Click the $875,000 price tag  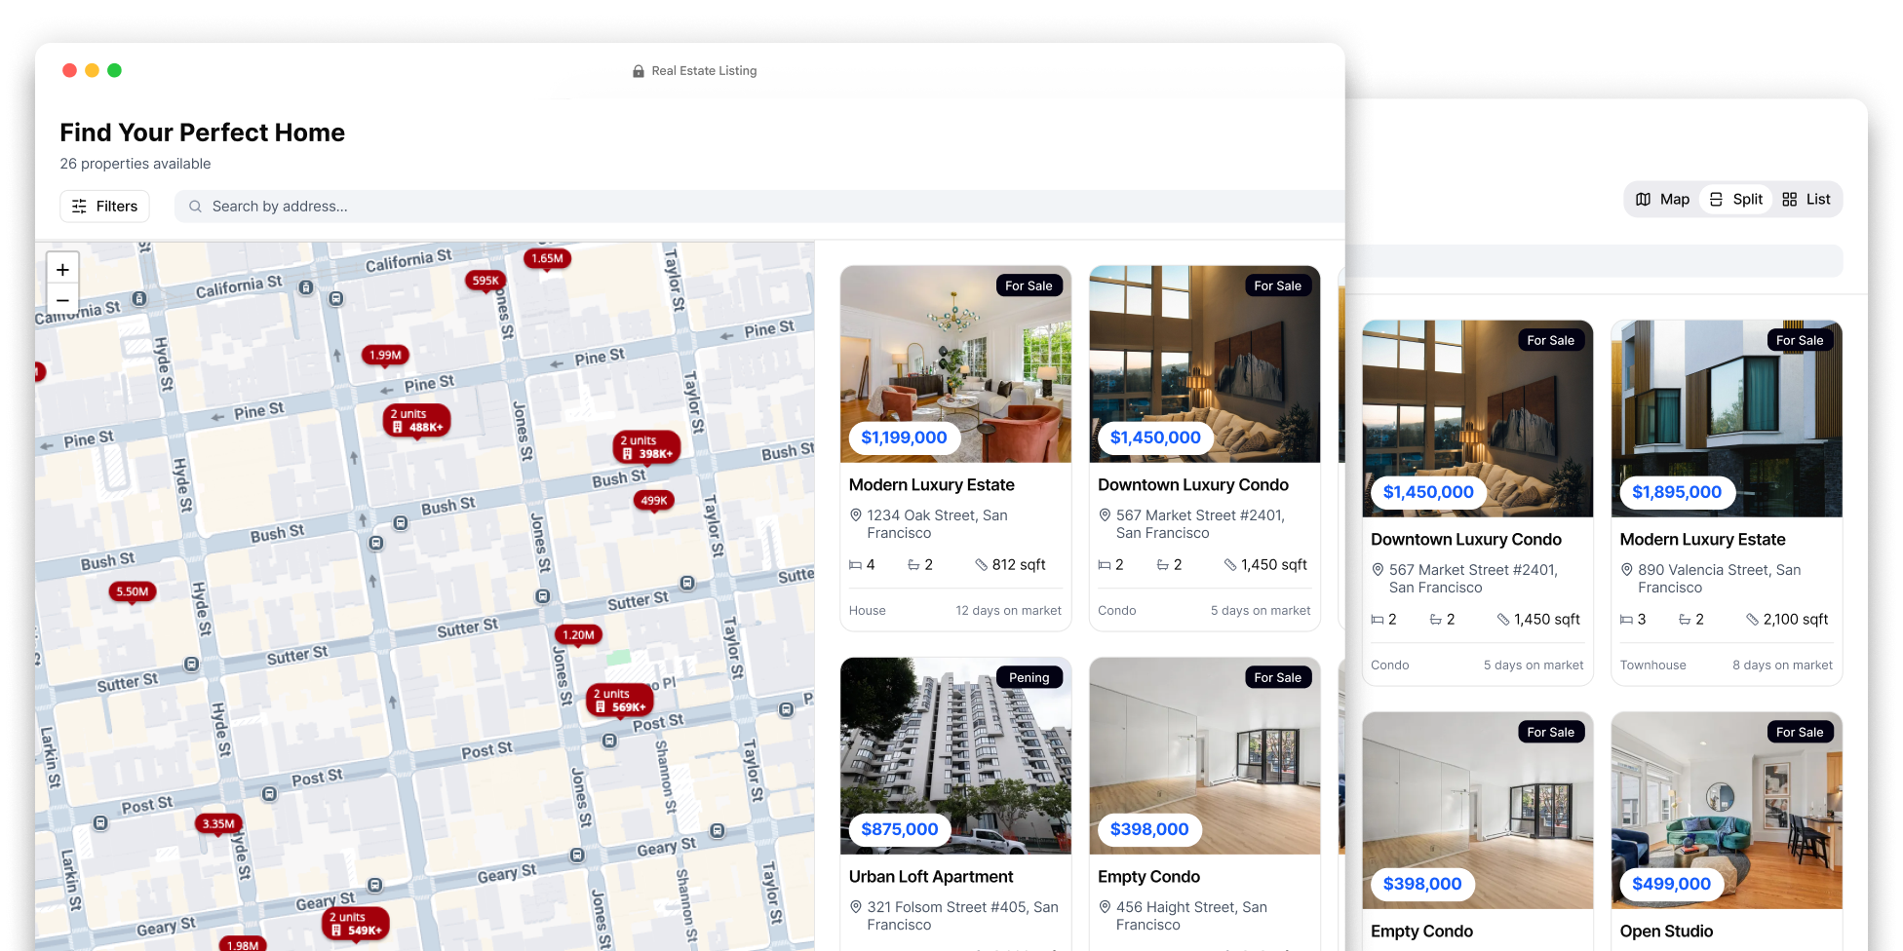tap(899, 830)
